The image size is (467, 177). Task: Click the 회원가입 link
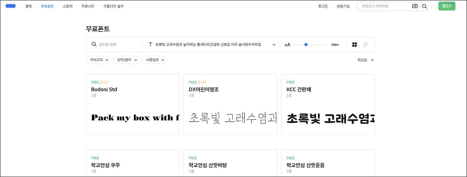[x=343, y=6]
